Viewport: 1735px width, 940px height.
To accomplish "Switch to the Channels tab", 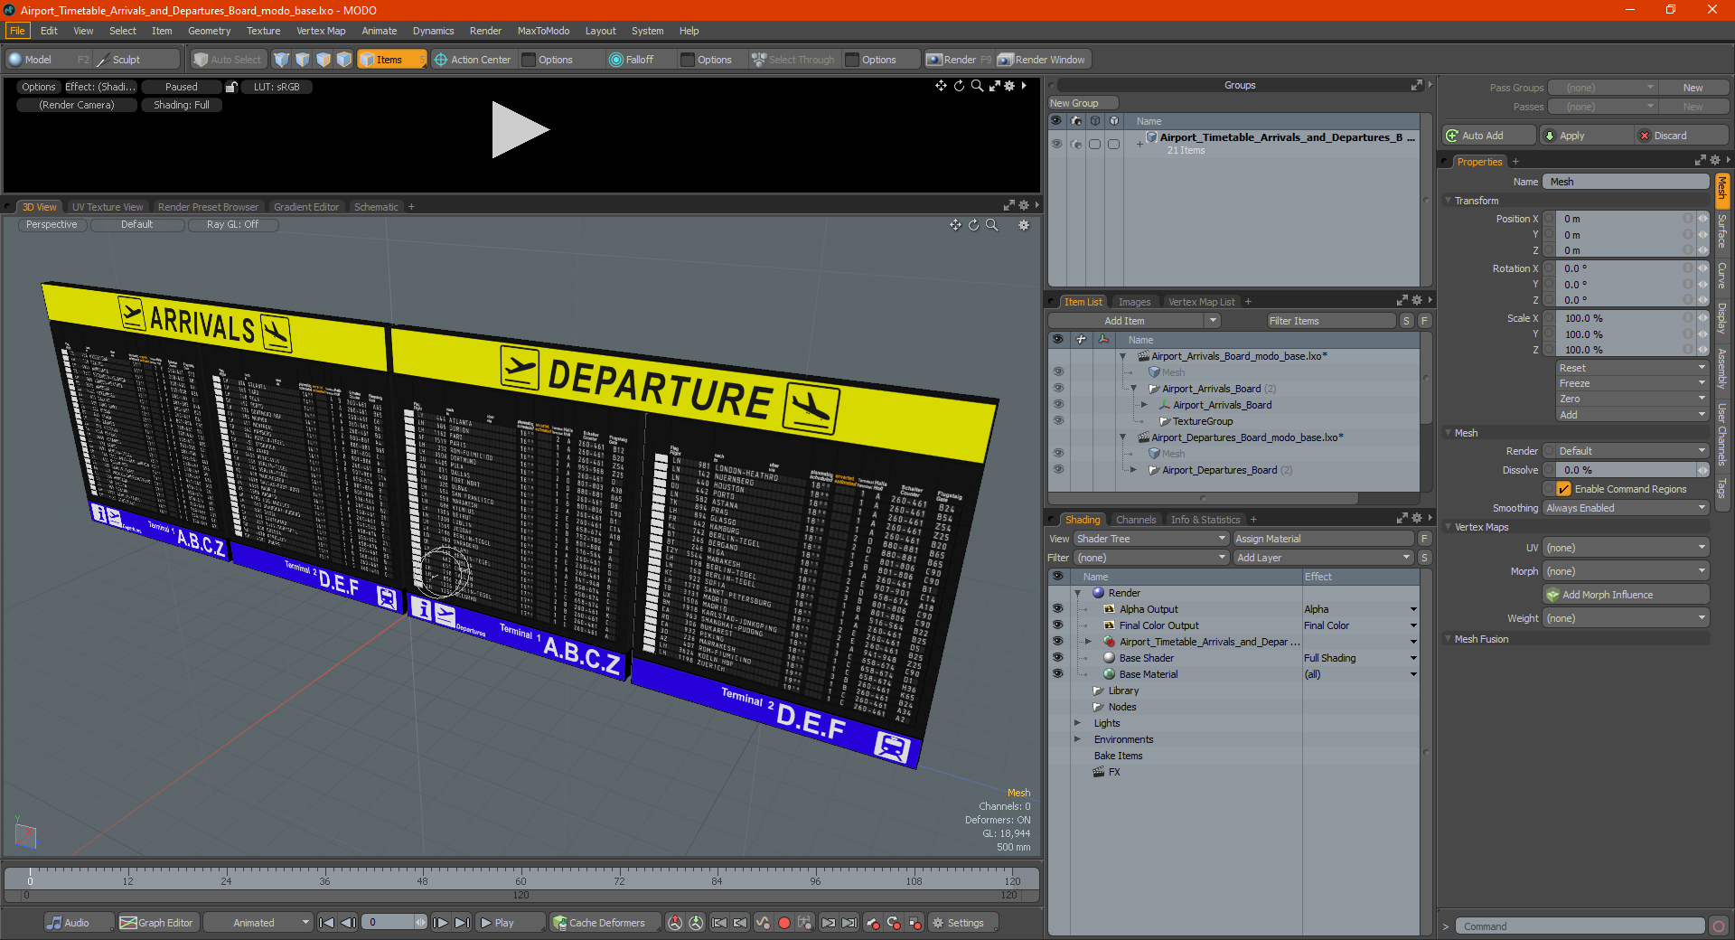I will point(1136,520).
